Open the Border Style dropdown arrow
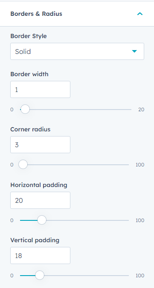Screen dimensions: 154x288 (x=134, y=51)
